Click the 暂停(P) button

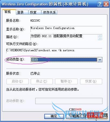click(66, 81)
